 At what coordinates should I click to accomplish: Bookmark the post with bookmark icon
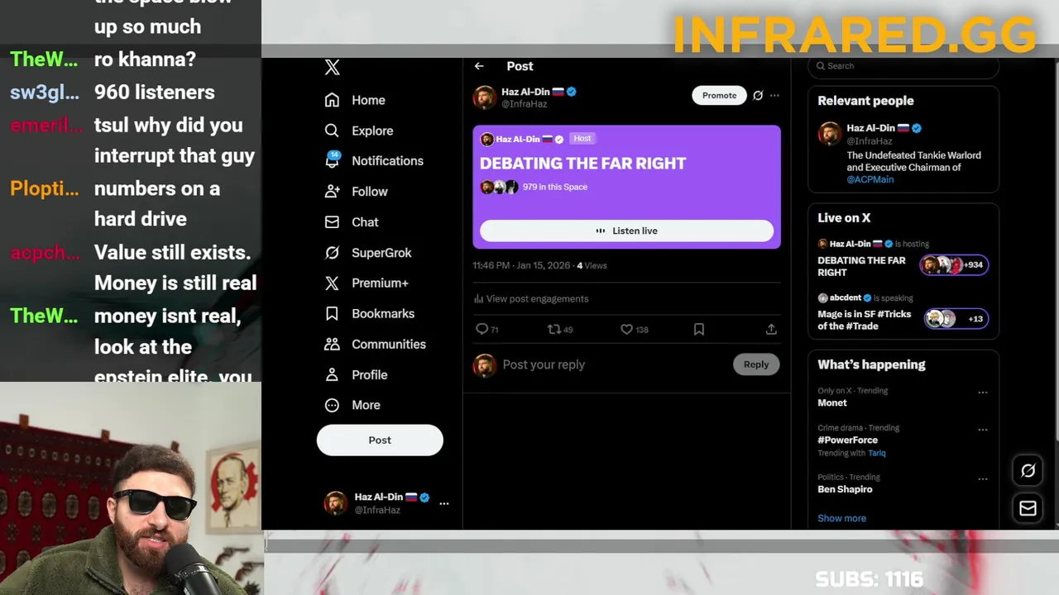point(699,330)
